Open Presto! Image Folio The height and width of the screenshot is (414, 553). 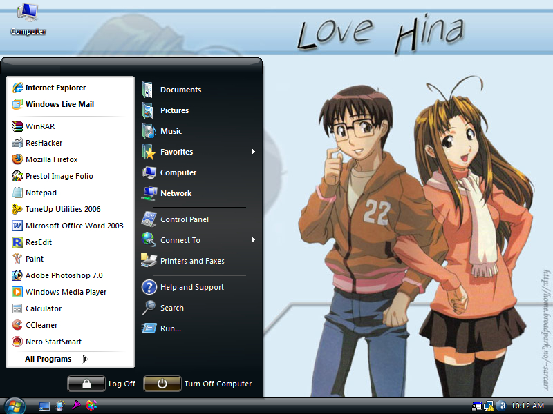[53, 176]
